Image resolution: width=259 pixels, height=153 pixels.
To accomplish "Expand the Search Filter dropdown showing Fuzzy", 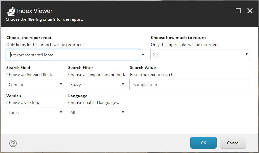I will (97, 85).
